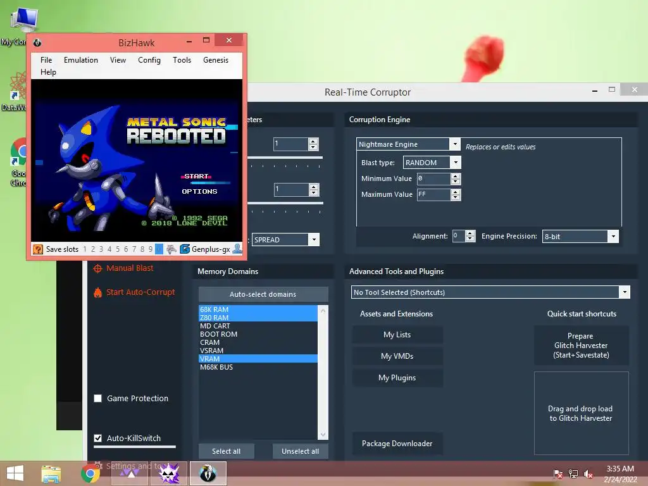Open the Engine Precision 8-bit dropdown
The image size is (648, 486).
[x=613, y=237]
